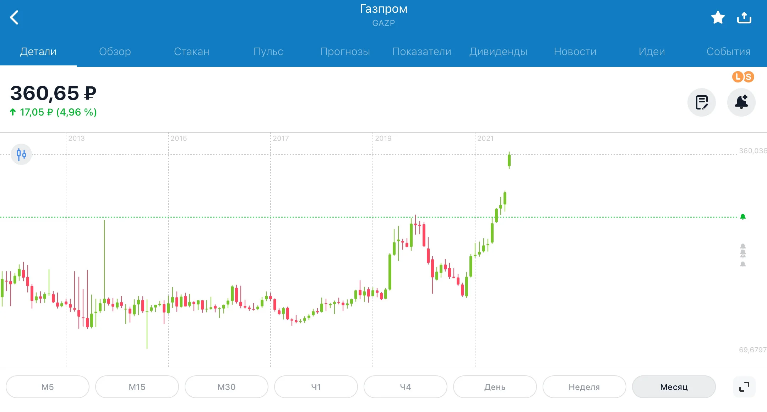The height and width of the screenshot is (412, 767).
Task: Switch to the Пульс tab
Action: tap(268, 52)
